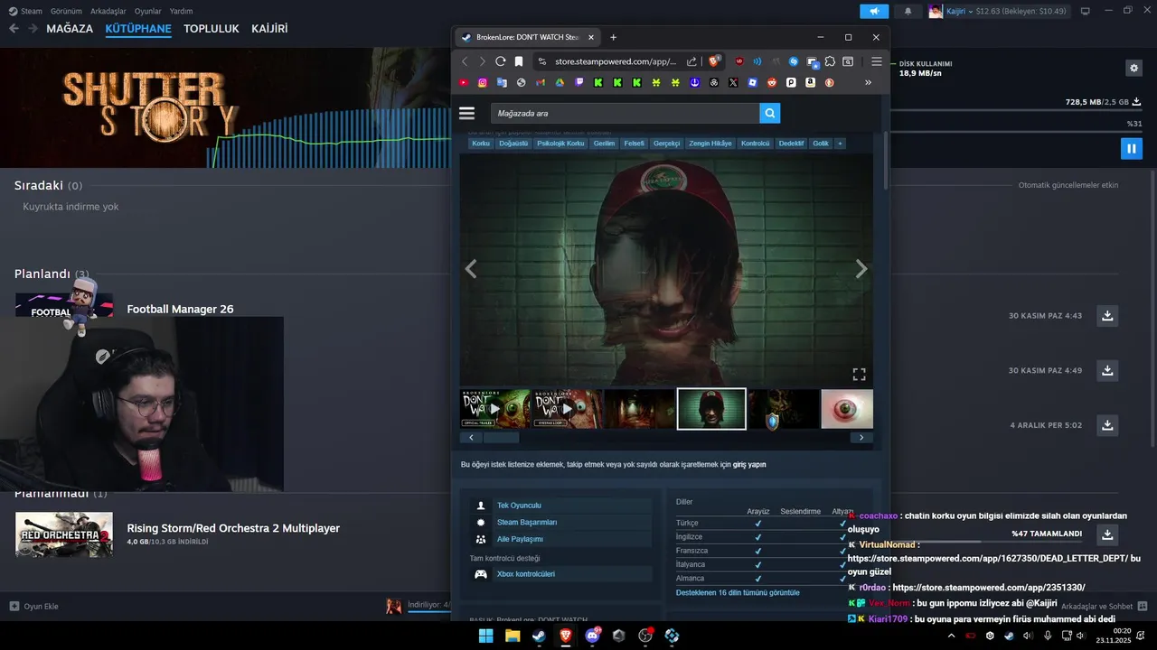This screenshot has height=650, width=1157.
Task: Click Steam back navigation arrow
Action: (14, 28)
